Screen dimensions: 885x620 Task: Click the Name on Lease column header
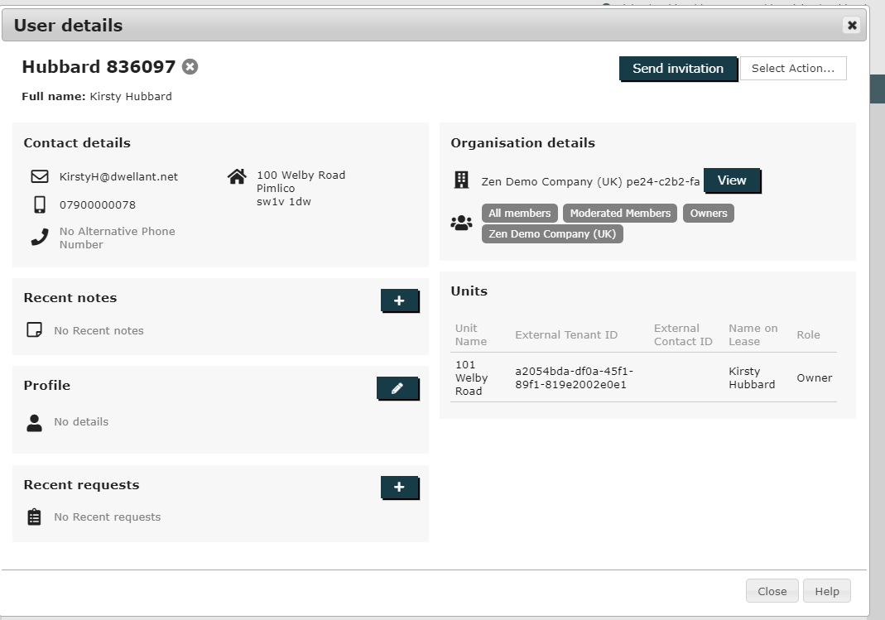753,334
